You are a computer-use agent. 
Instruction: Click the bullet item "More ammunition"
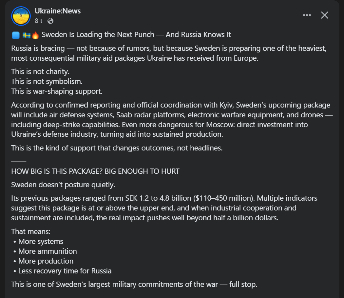(x=48, y=251)
